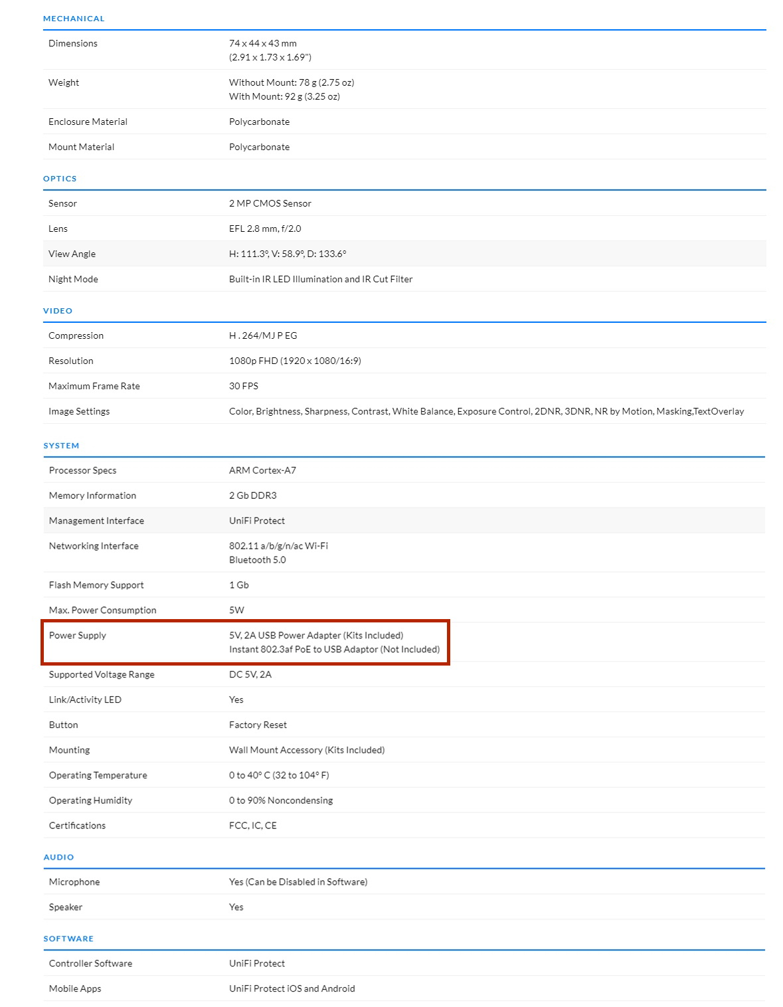Select the Image Settings label

tap(79, 411)
